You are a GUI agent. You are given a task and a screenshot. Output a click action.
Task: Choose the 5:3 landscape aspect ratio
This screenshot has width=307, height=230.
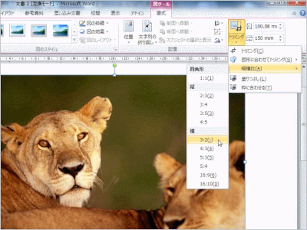(x=208, y=158)
